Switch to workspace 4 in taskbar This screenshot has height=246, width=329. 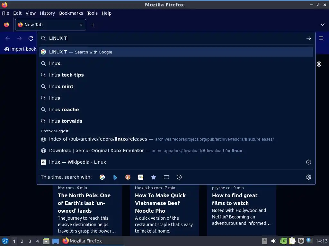tap(38, 241)
